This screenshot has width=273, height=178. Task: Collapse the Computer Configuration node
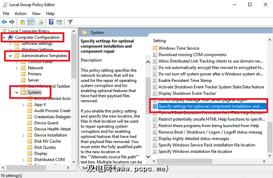pyautogui.click(x=4, y=37)
